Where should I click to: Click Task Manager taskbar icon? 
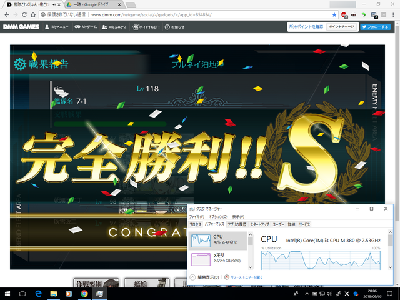point(99,294)
